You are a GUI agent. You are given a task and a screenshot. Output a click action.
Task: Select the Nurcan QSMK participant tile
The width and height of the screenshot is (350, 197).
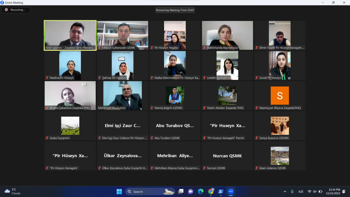[227, 156]
